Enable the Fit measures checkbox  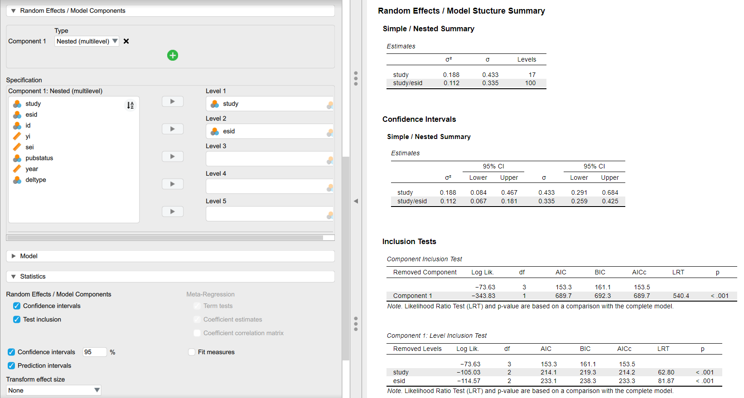click(192, 352)
